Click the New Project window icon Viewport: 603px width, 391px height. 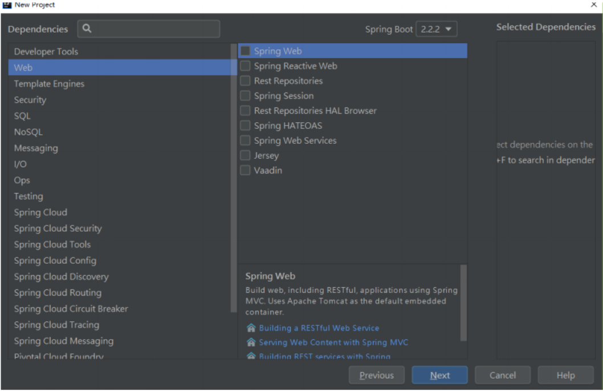pyautogui.click(x=7, y=5)
